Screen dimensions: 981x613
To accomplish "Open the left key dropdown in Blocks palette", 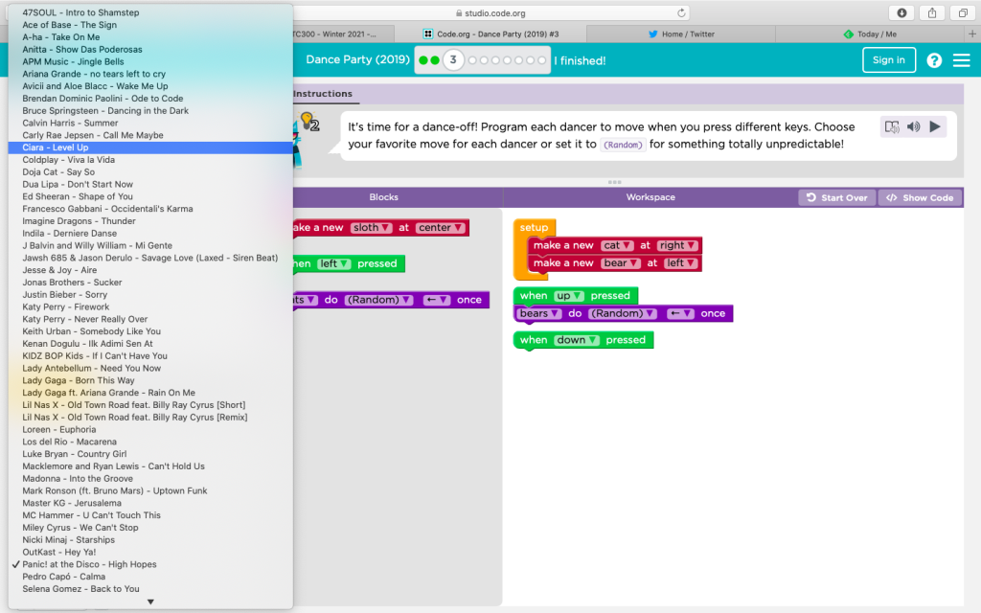I will click(333, 263).
